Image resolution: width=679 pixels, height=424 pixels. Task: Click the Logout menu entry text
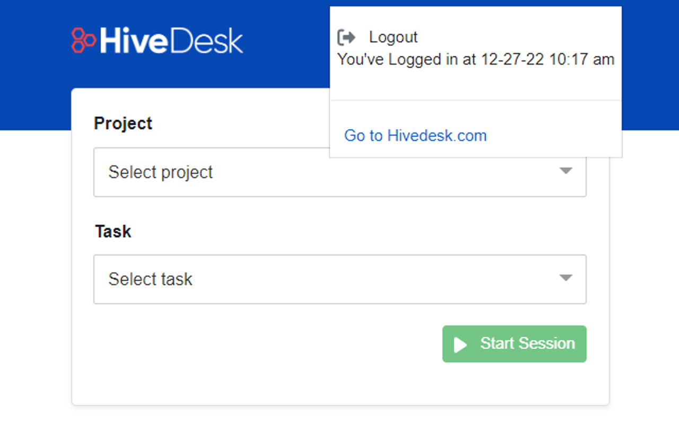393,37
